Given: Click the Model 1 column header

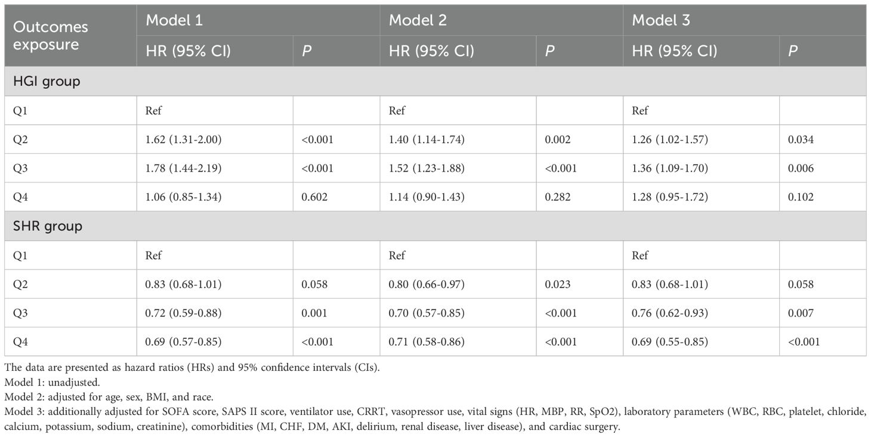Looking at the screenshot, I should point(174,20).
